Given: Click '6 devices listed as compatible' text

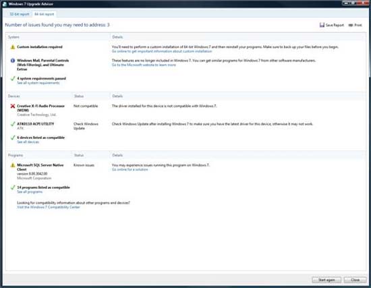Looking at the screenshot, I should pyautogui.click(x=40, y=138).
